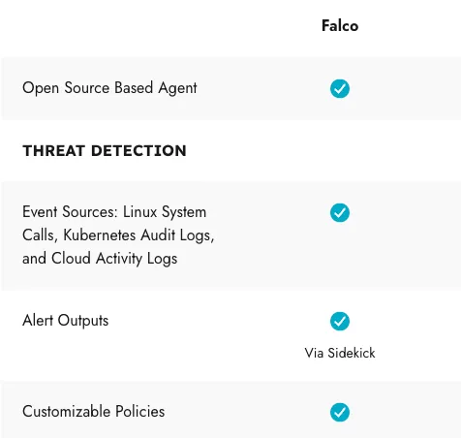Select the Customizable Policies row label

coord(94,412)
